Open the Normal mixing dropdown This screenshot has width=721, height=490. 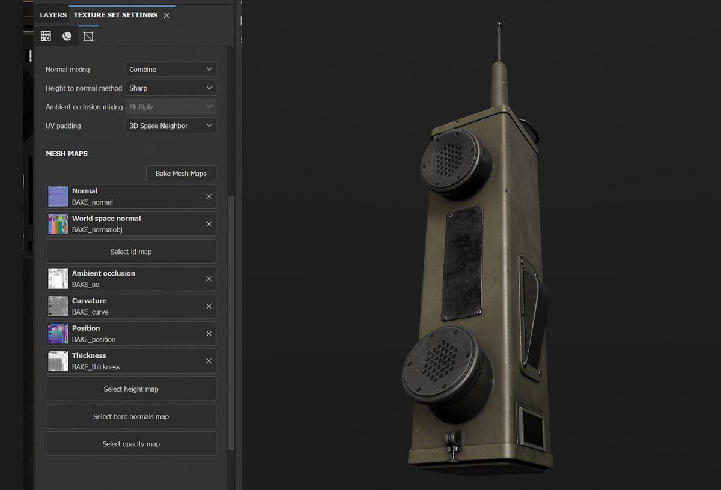tap(170, 69)
